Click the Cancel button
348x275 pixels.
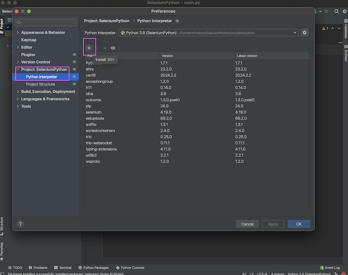point(247,224)
